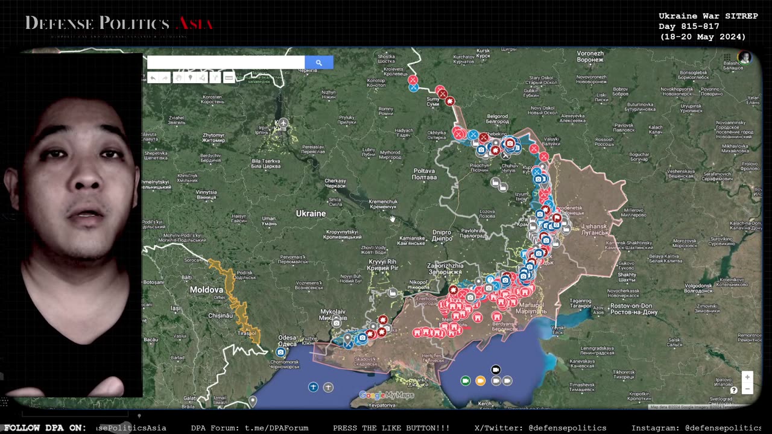Click the Rostov-na-Donu city label

(633, 309)
